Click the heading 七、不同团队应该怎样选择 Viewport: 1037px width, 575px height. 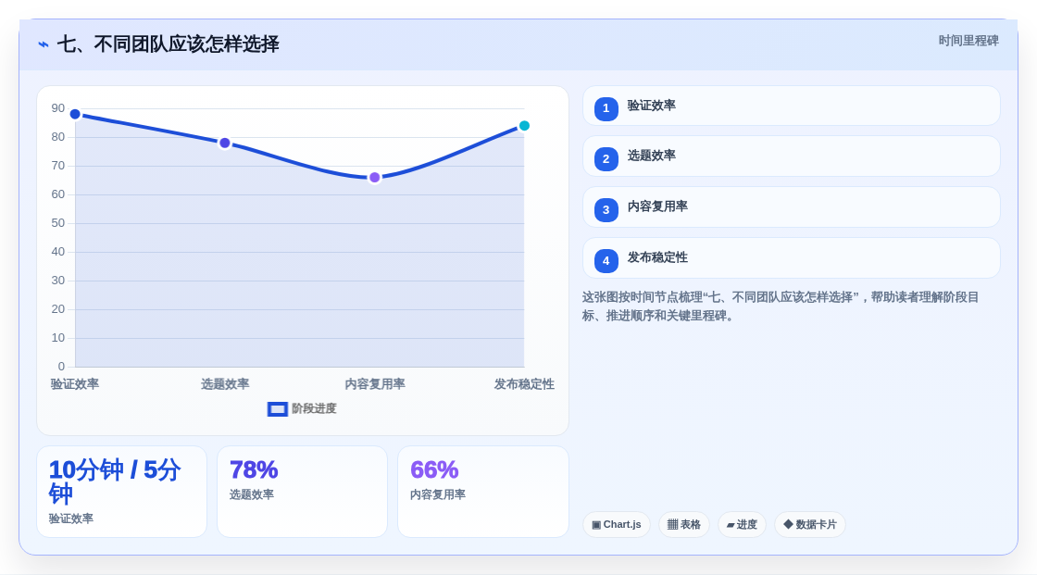168,44
